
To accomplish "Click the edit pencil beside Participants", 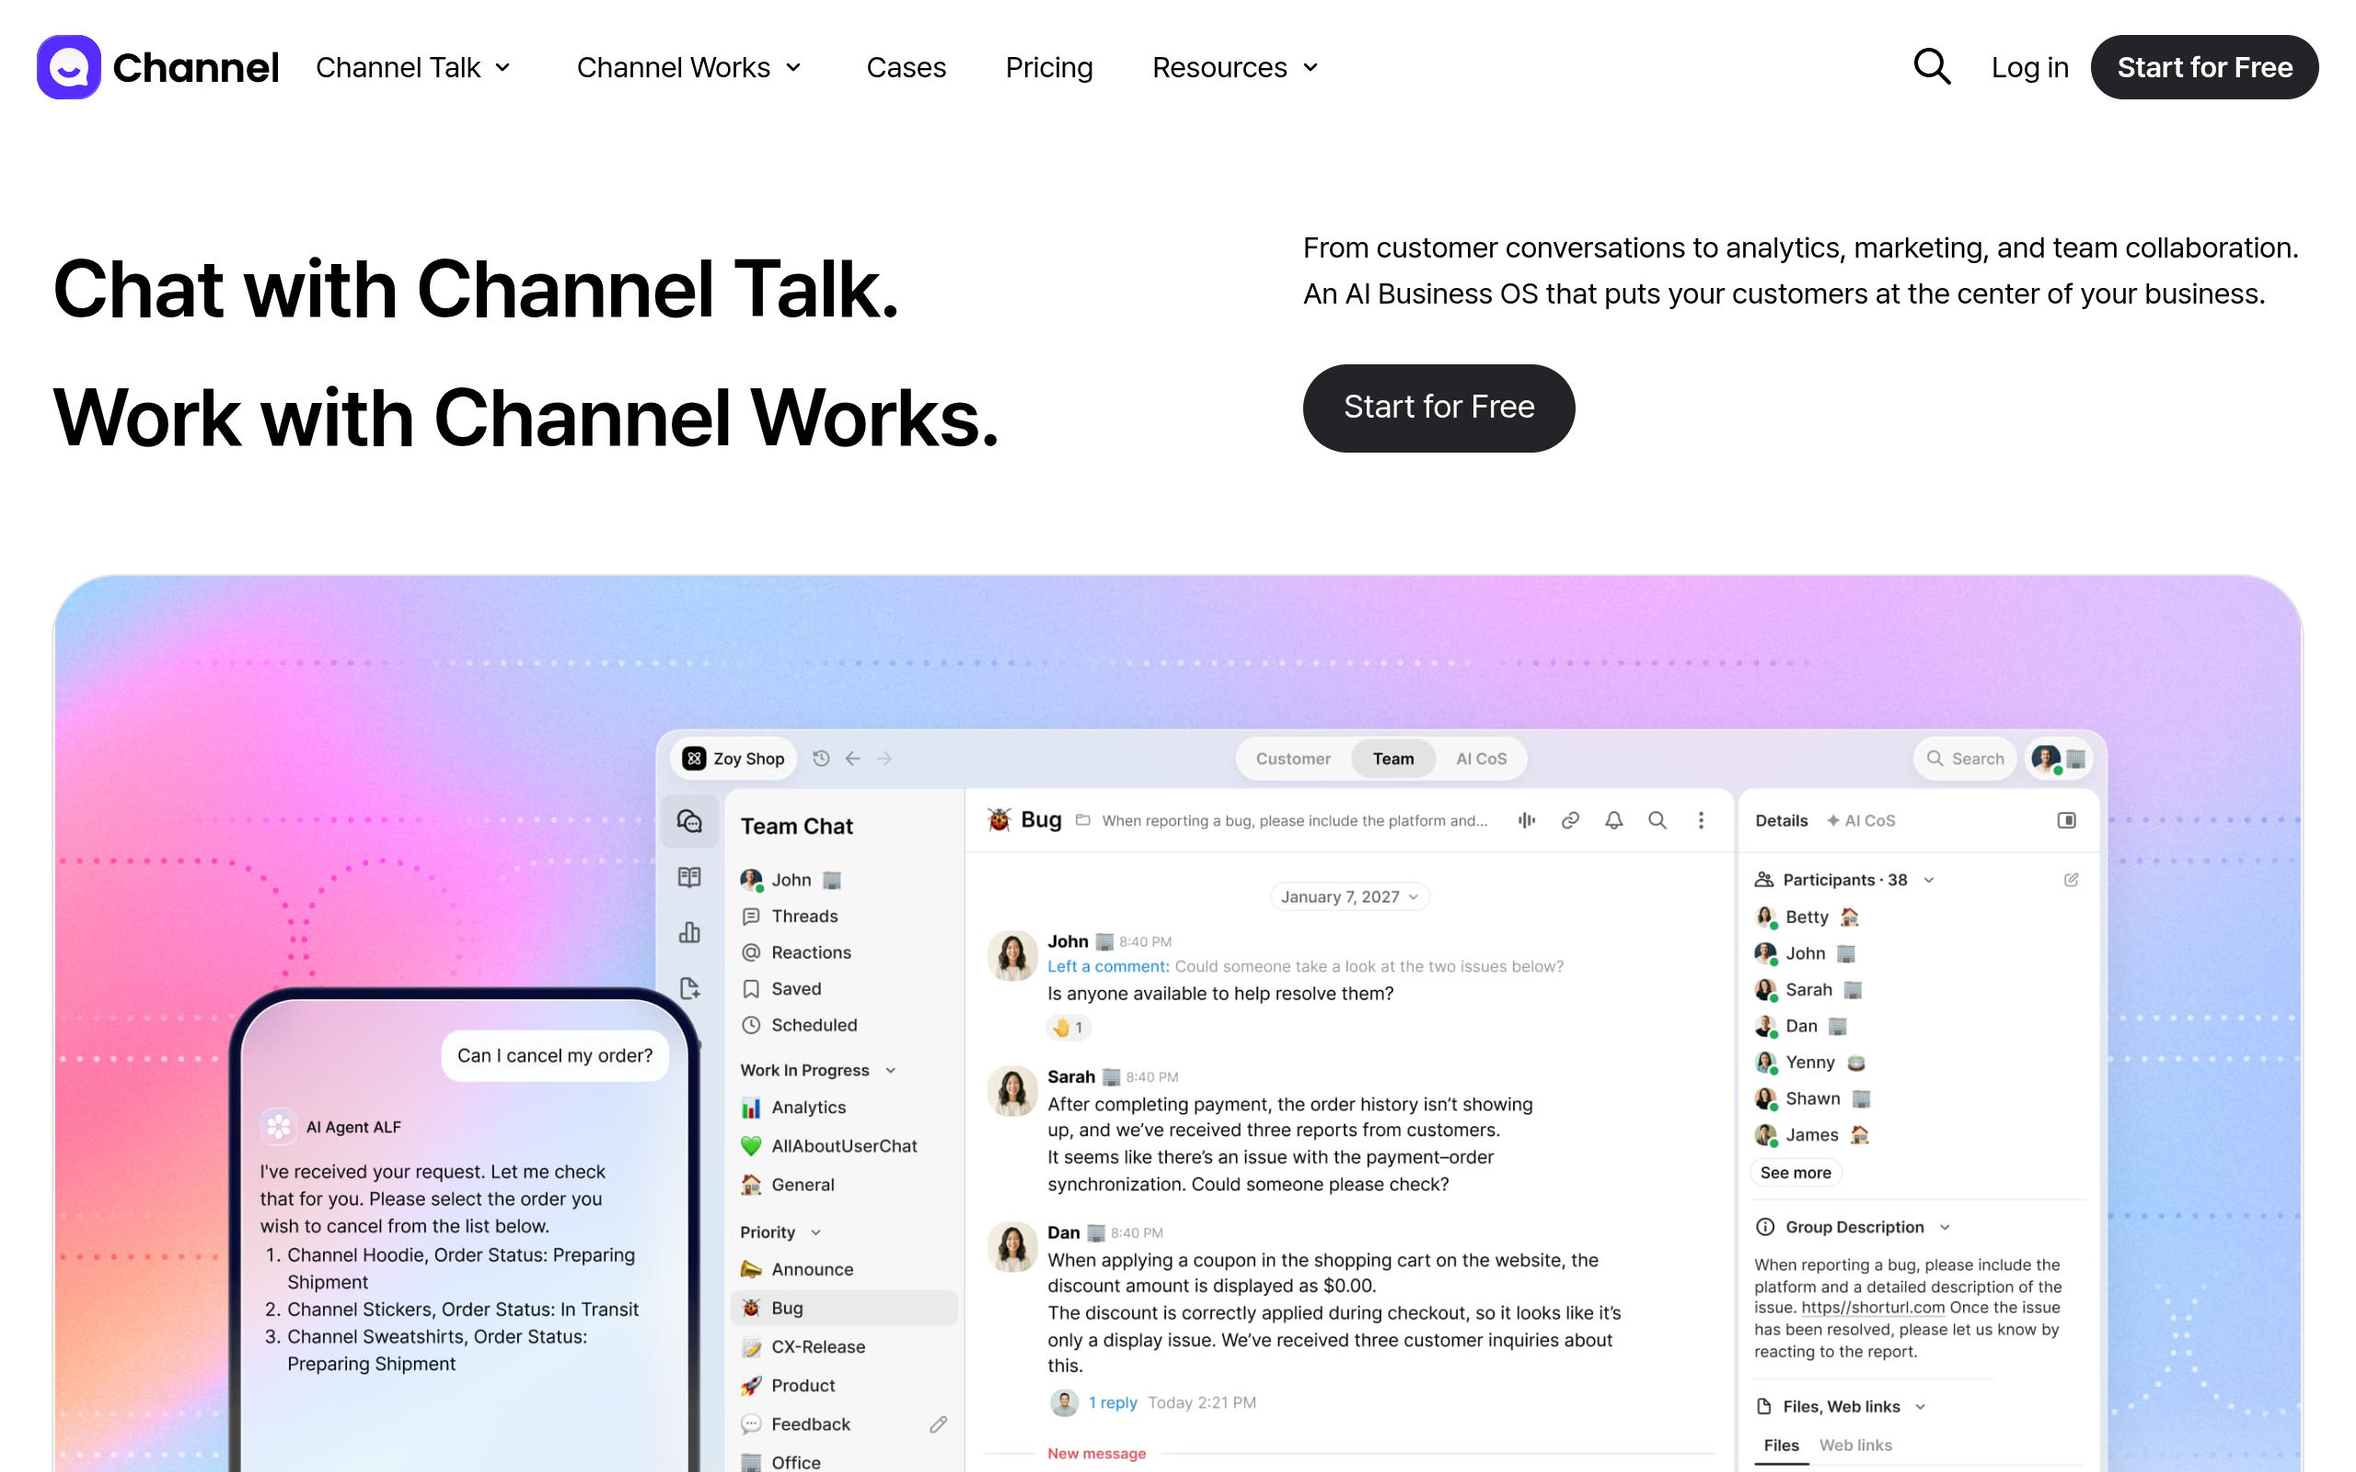I will point(2071,880).
